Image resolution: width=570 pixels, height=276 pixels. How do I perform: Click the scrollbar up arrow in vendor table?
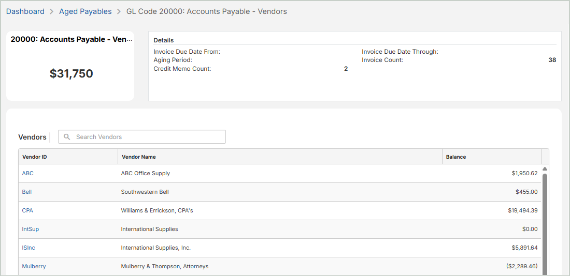point(545,169)
